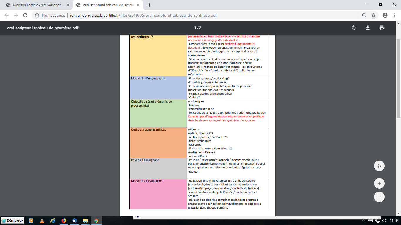The image size is (401, 225).
Task: Download the PDF file
Action: pos(368,28)
